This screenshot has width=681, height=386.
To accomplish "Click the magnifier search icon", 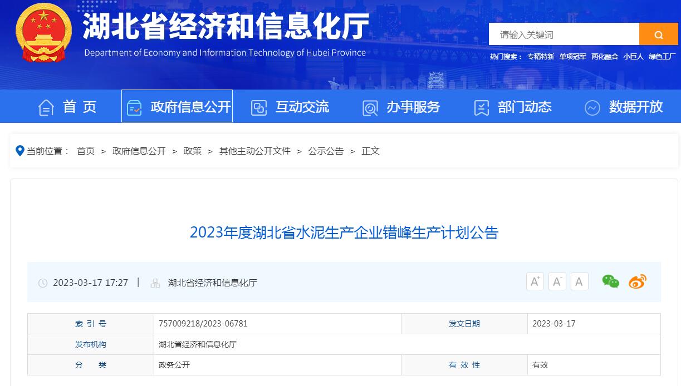I will click(x=659, y=34).
